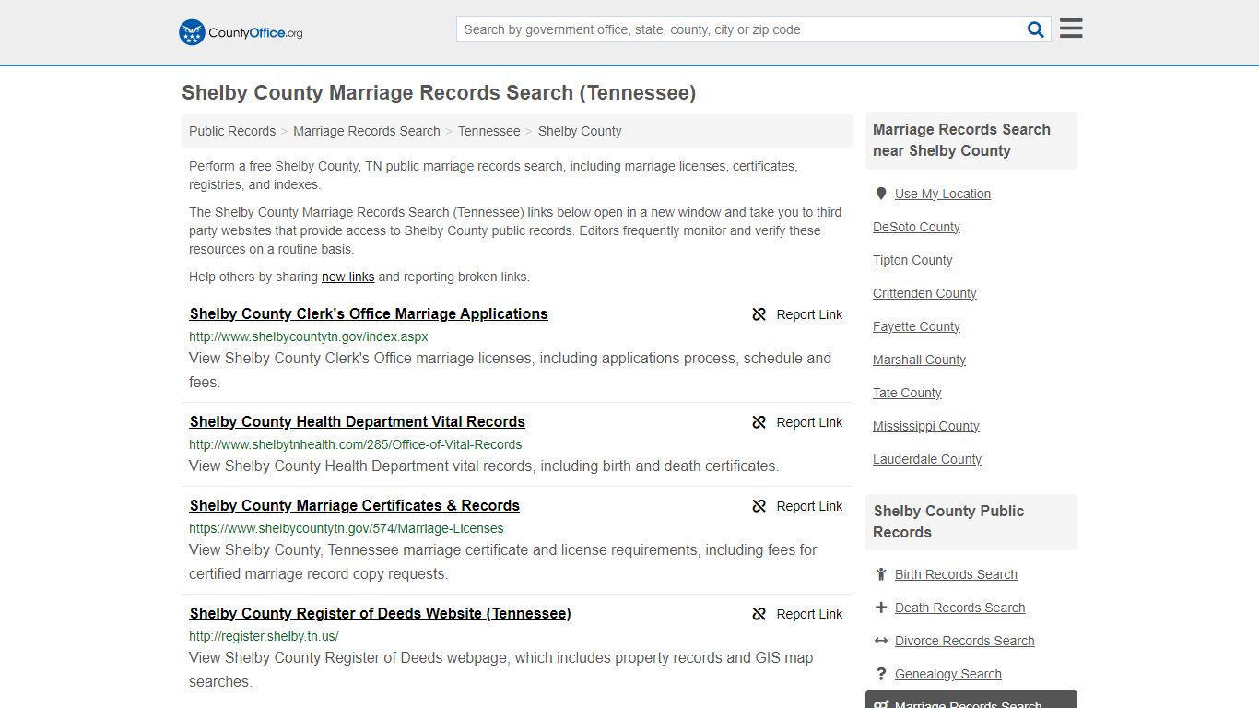Click the magnifier search icon

[x=1036, y=29]
